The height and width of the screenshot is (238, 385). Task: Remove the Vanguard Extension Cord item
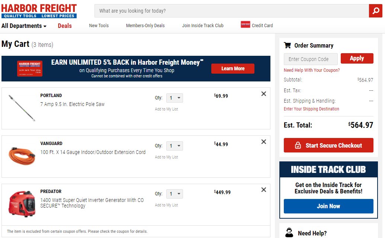264,142
